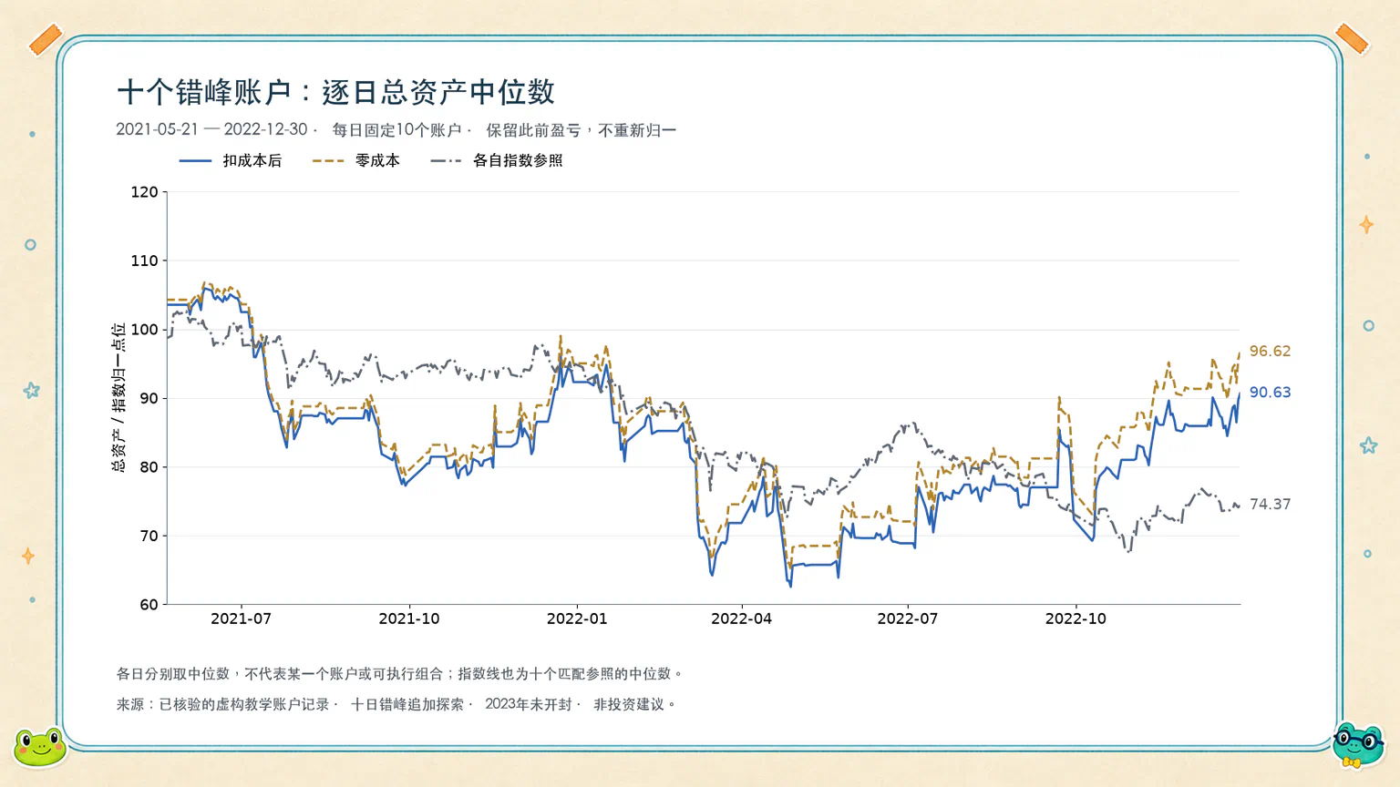
Task: Click the source text 来源：已核验的虚构教学账户记录
Action: (222, 704)
